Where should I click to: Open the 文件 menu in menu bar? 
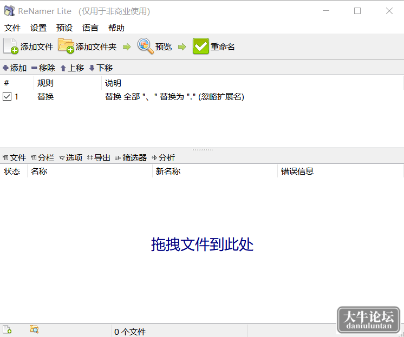click(12, 28)
